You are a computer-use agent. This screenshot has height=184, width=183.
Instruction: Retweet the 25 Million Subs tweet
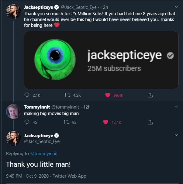(x=67, y=95)
